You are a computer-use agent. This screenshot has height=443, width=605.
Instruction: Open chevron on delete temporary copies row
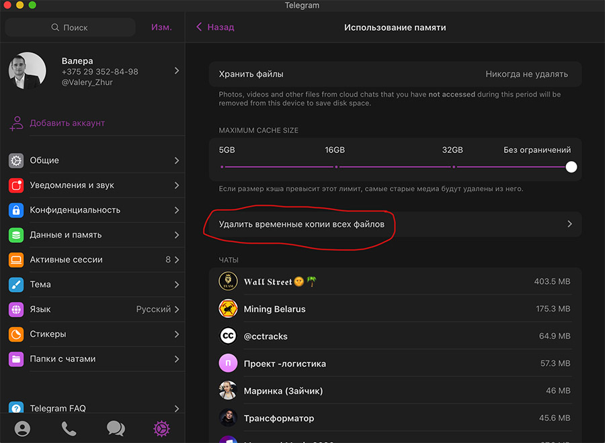570,224
